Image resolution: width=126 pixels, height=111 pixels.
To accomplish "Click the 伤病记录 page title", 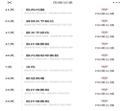I will coord(63,3).
